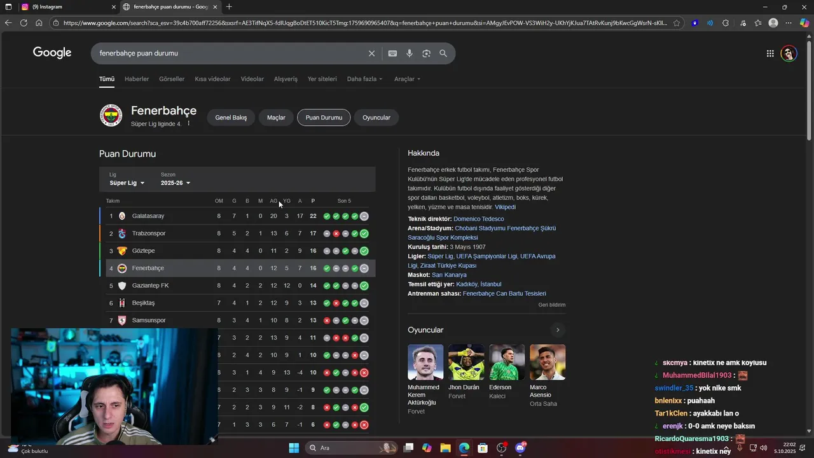Open Fenerbahçe Can Bartu Tesisleri link
Screen dimensions: 814x458
point(504,293)
